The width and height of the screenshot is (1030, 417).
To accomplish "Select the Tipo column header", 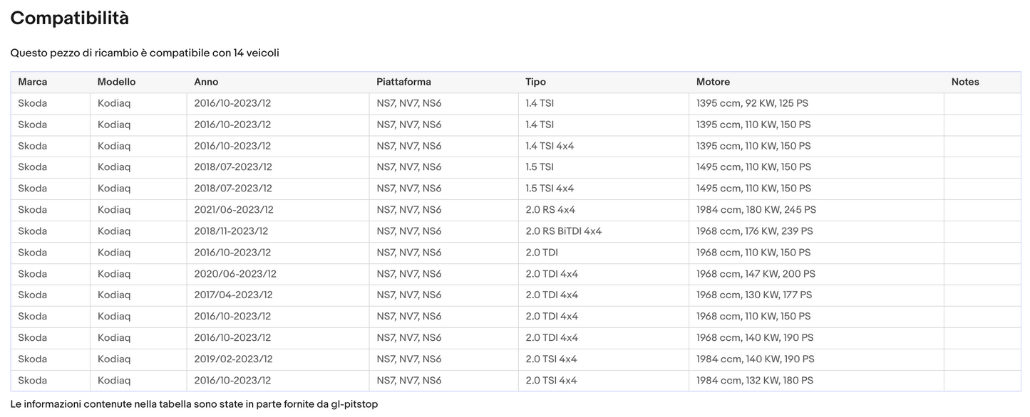I will coord(535,82).
